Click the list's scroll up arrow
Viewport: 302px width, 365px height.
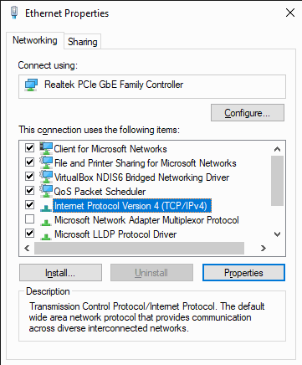pyautogui.click(x=277, y=149)
